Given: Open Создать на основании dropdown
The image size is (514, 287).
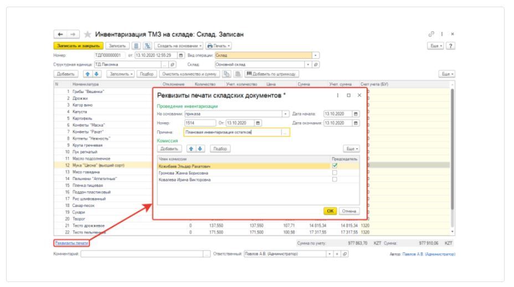Looking at the screenshot, I should tap(179, 46).
